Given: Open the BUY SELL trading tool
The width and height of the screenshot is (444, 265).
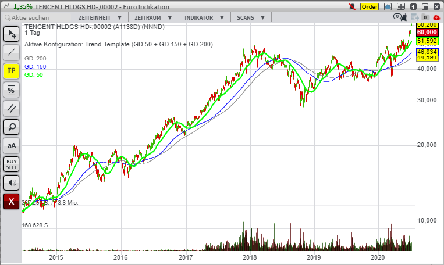Looking at the screenshot, I should pos(11,164).
